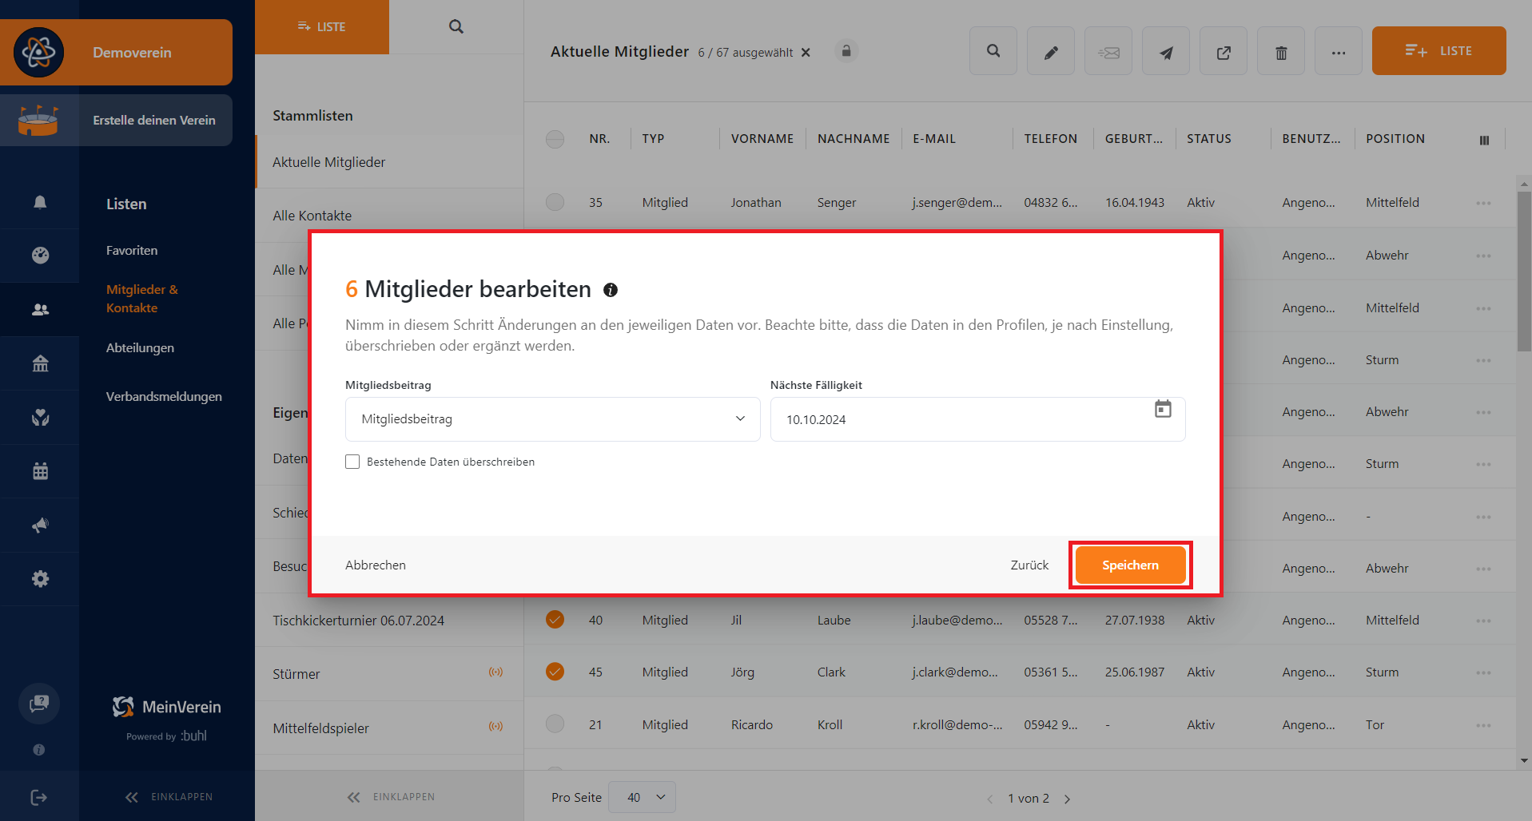Collapse main sidebar via EINKLAPPEN
This screenshot has height=821, width=1532.
(169, 797)
